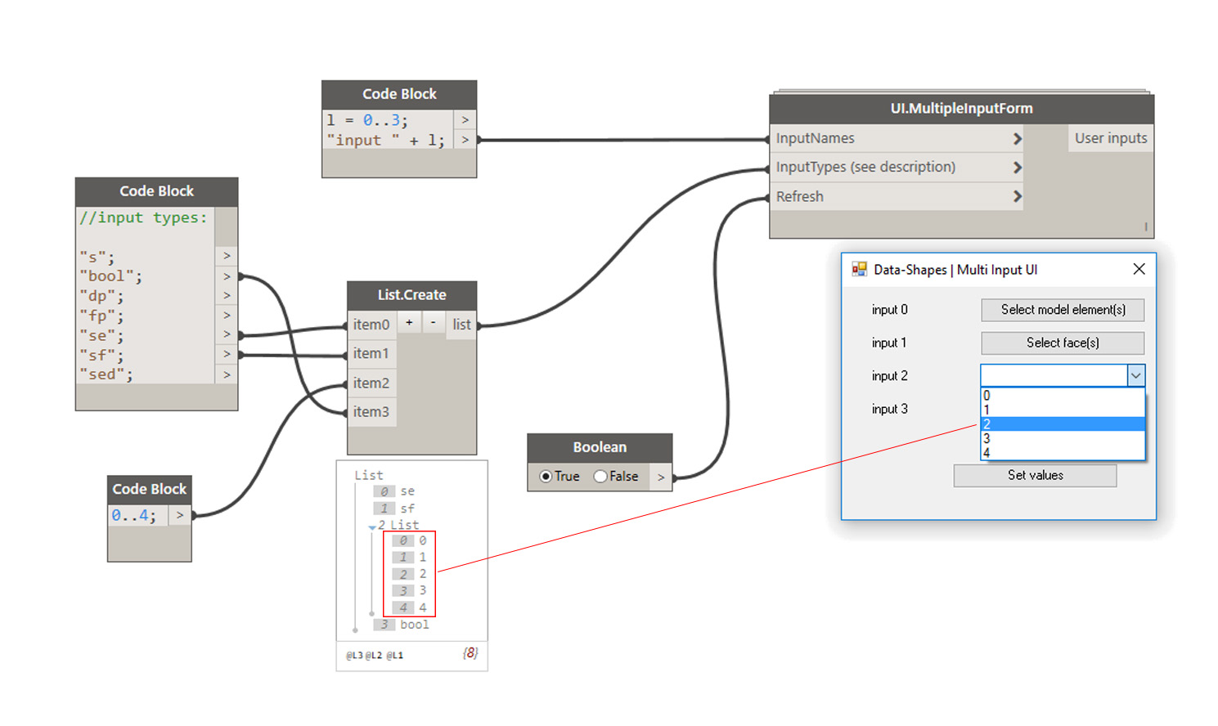Click the "bool" output port arrow
The image size is (1218, 726).
click(x=227, y=276)
